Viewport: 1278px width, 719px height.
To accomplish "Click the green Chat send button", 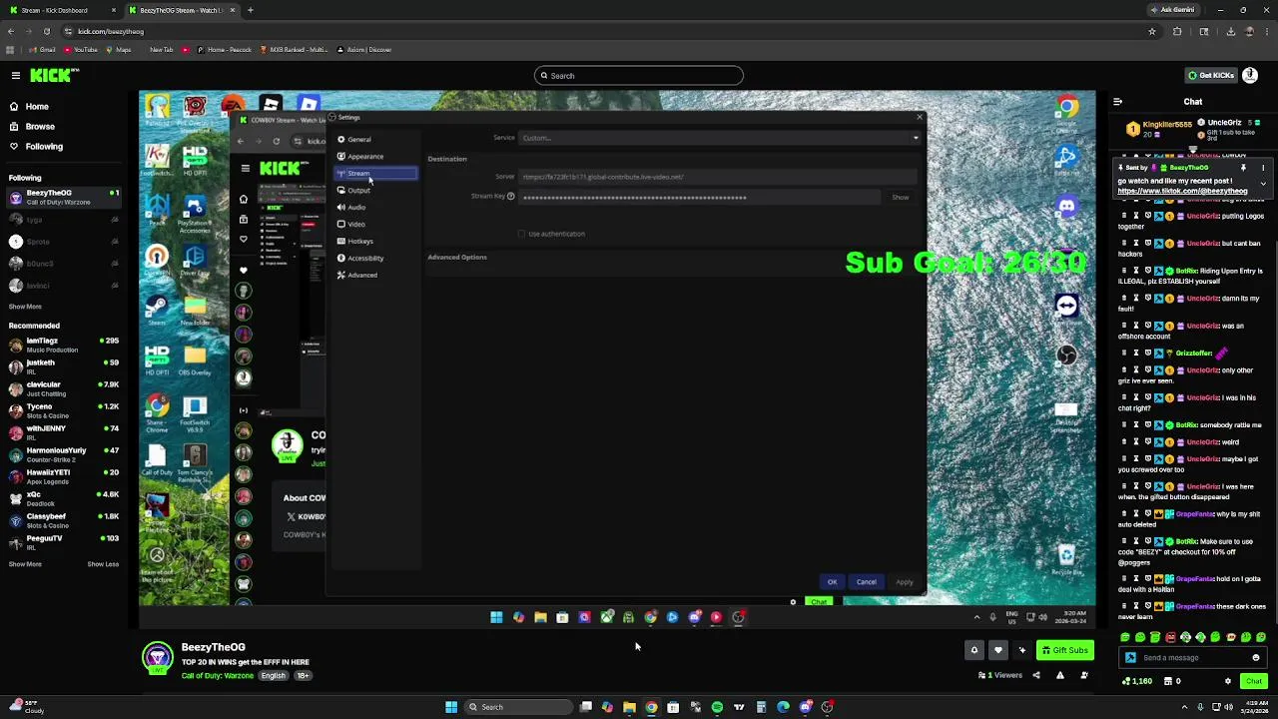I will coord(1254,681).
